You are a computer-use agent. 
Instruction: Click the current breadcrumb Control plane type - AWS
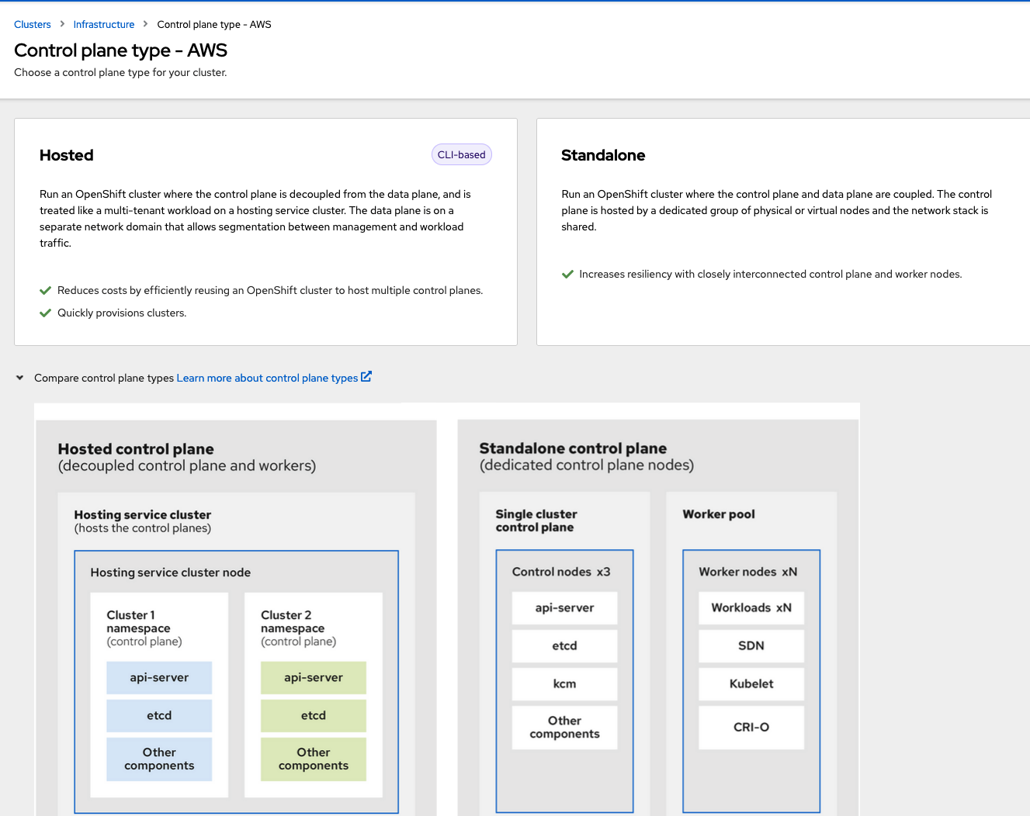214,25
